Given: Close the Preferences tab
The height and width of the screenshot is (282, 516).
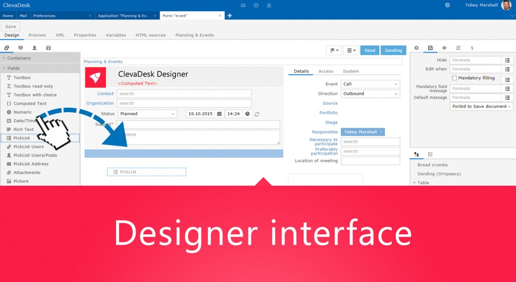Looking at the screenshot, I should 90,16.
